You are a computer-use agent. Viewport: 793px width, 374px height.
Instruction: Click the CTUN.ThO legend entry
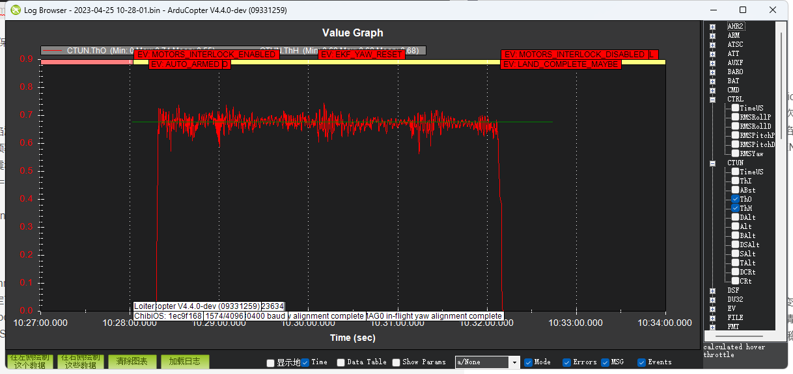tap(140, 50)
